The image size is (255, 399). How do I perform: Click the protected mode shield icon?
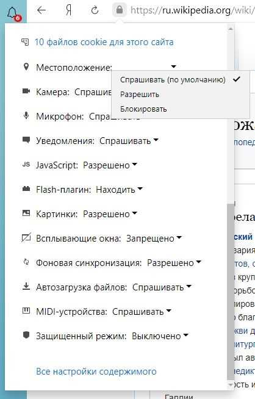coord(26,335)
